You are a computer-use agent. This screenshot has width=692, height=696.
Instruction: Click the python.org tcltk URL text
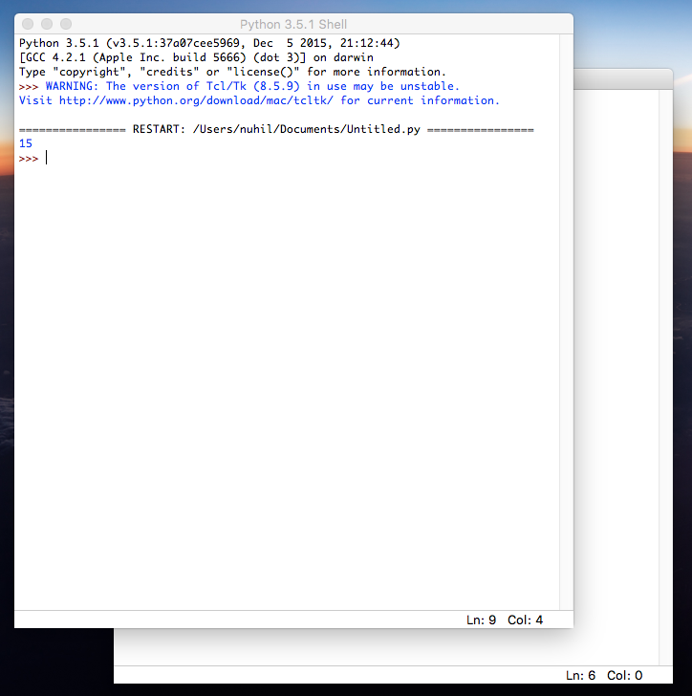pos(196,100)
